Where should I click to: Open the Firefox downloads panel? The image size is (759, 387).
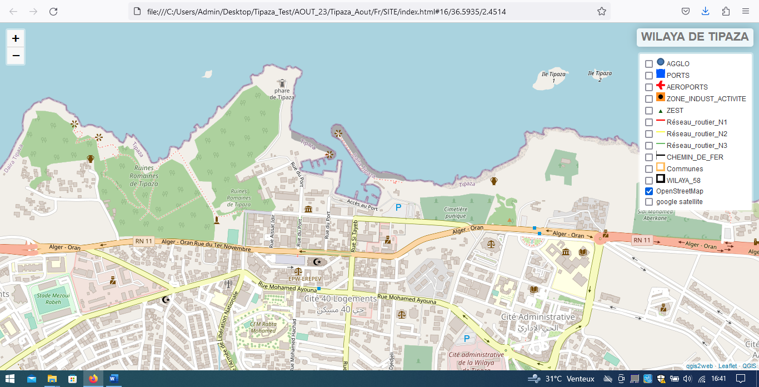pyautogui.click(x=705, y=11)
